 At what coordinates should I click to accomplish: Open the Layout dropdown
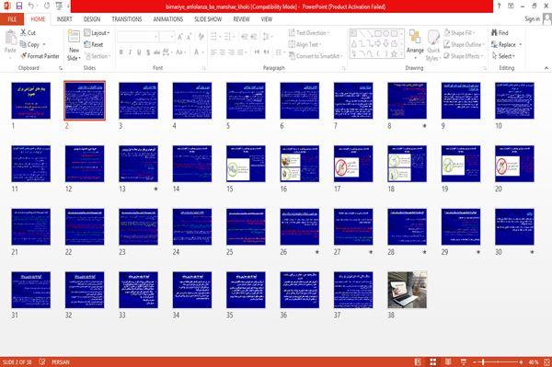point(97,33)
